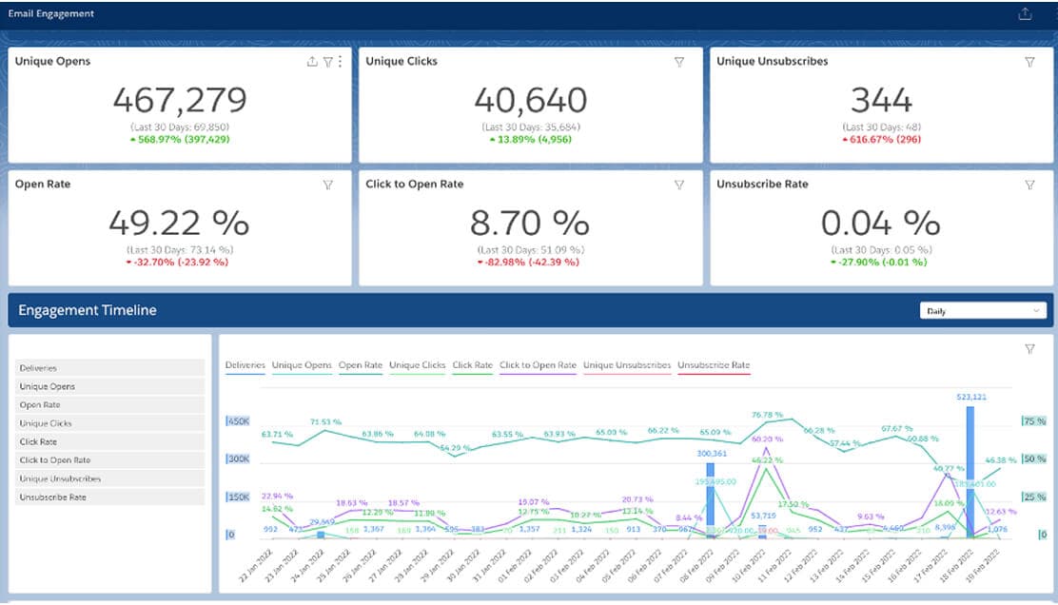Click the 450K left axis label

[x=238, y=420]
